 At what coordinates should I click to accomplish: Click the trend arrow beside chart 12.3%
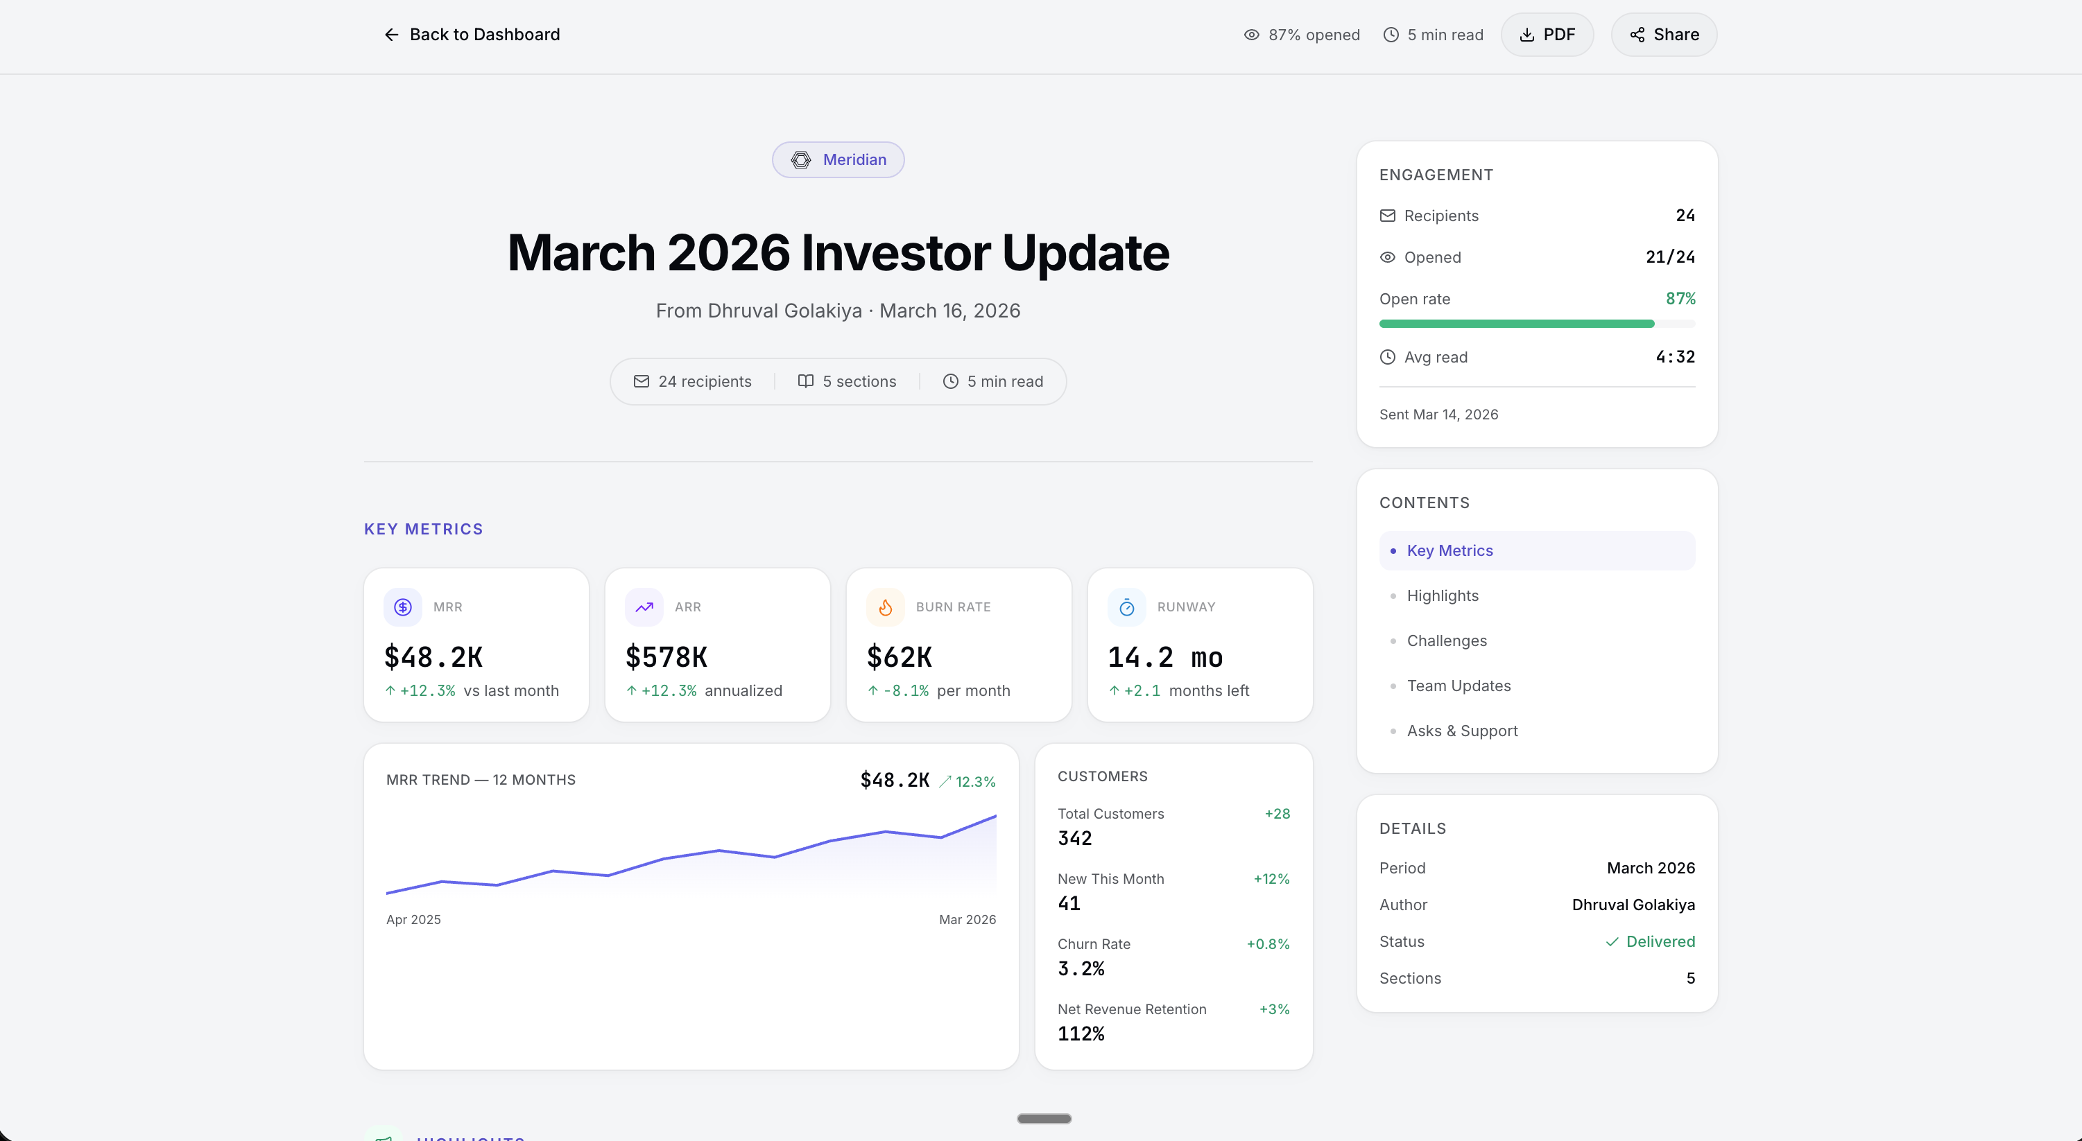tap(945, 781)
